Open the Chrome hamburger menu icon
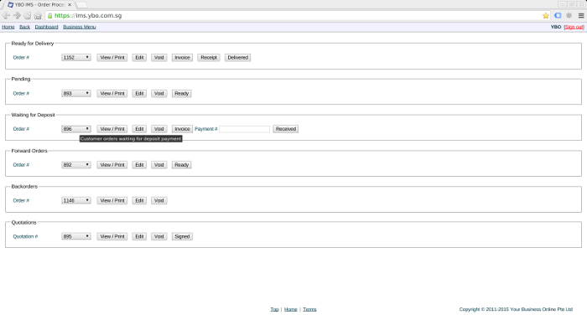 [x=581, y=15]
